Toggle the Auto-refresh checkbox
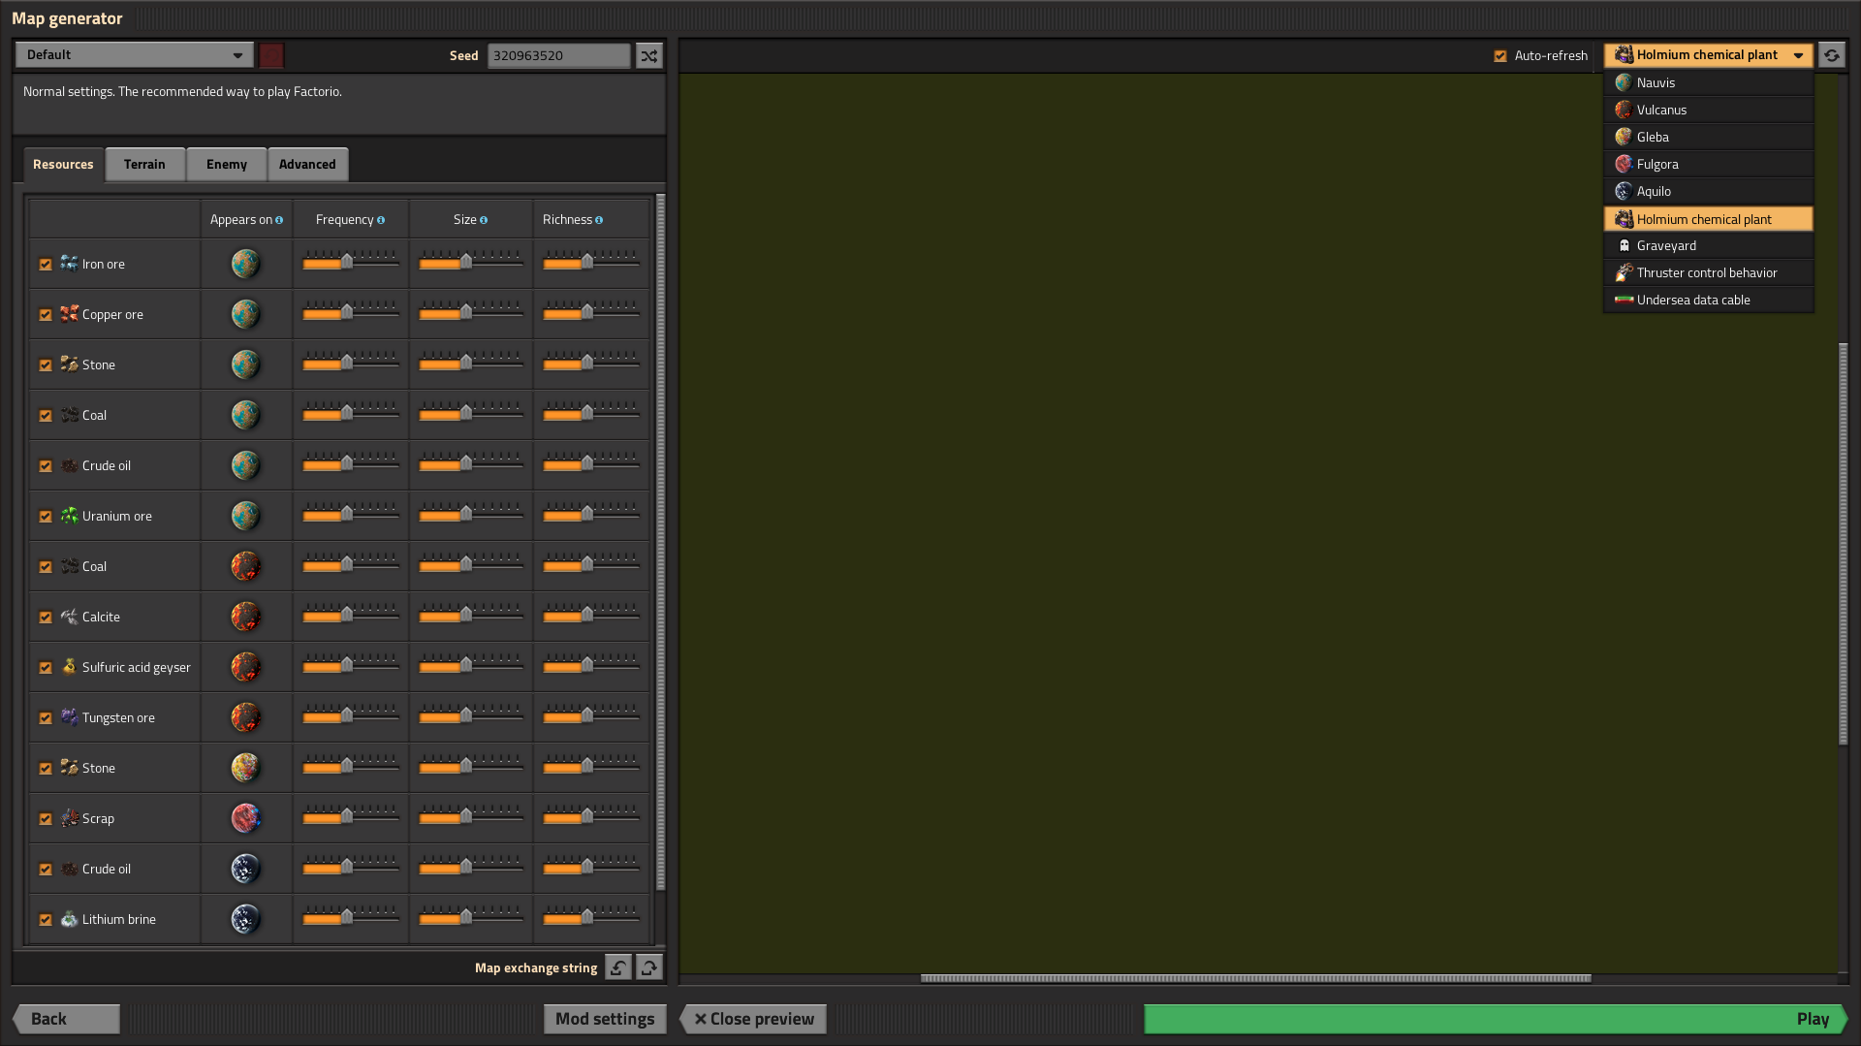The image size is (1861, 1046). tap(1500, 56)
